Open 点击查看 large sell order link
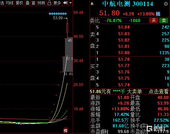The height and width of the screenshot is (134, 170). pyautogui.click(x=159, y=91)
